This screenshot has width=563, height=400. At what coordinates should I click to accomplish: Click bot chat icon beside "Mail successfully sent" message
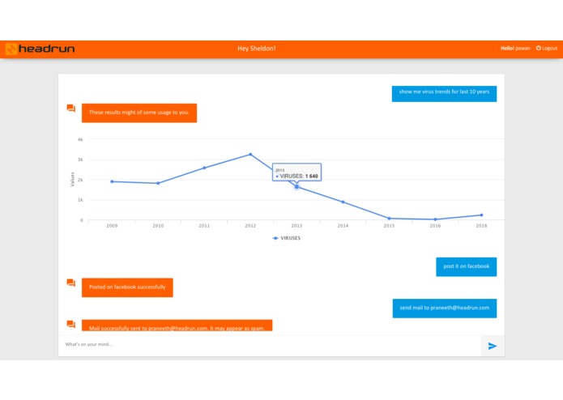[x=71, y=325]
